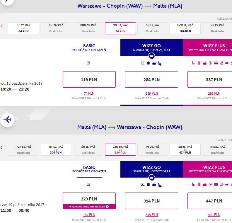Click online check-in icon under return WIZZ GO
The width and height of the screenshot is (232, 223).
pyautogui.click(x=143, y=185)
